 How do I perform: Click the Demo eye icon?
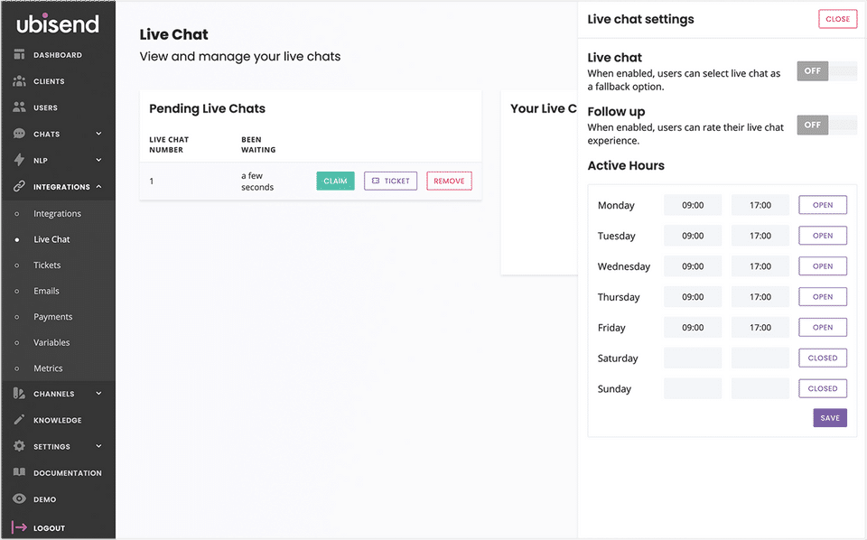(x=19, y=498)
